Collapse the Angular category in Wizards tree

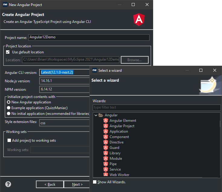pyautogui.click(x=96, y=115)
